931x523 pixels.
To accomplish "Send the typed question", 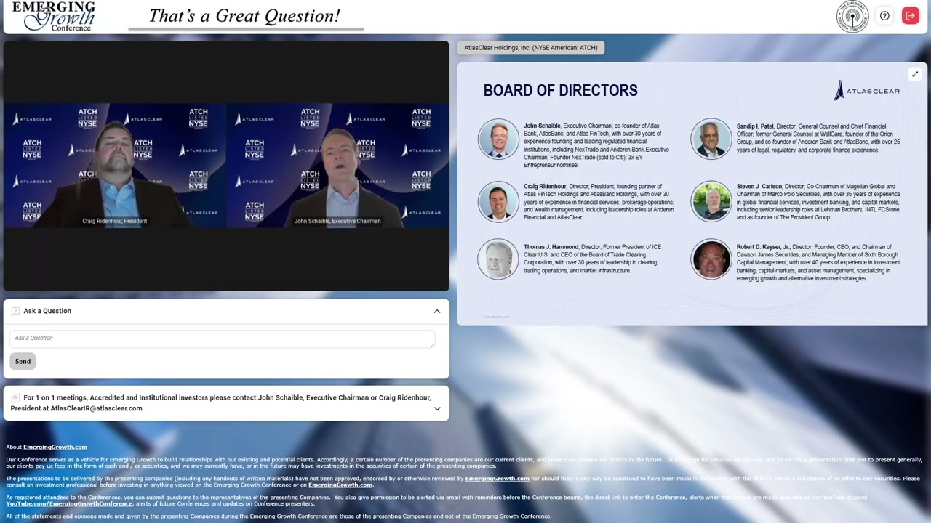I will [x=23, y=361].
